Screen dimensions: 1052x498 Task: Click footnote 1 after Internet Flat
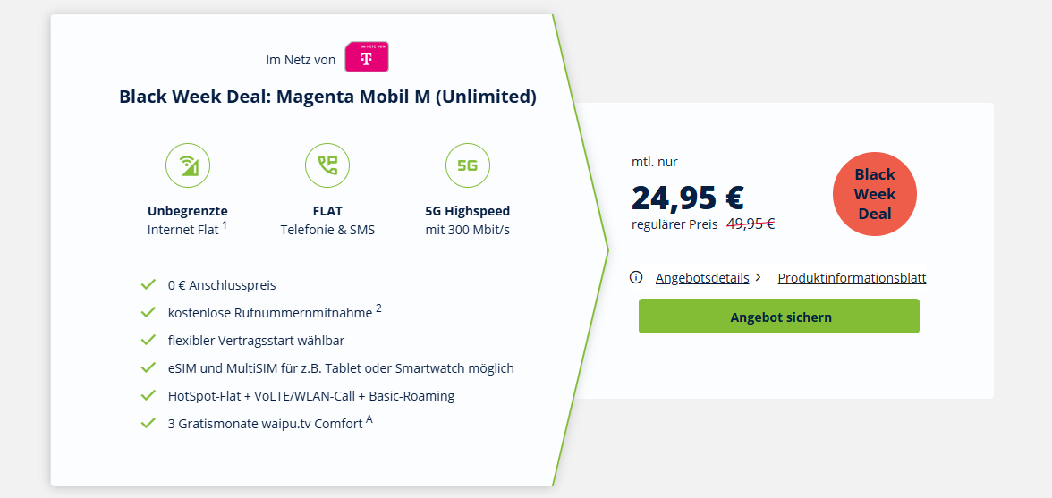click(225, 226)
